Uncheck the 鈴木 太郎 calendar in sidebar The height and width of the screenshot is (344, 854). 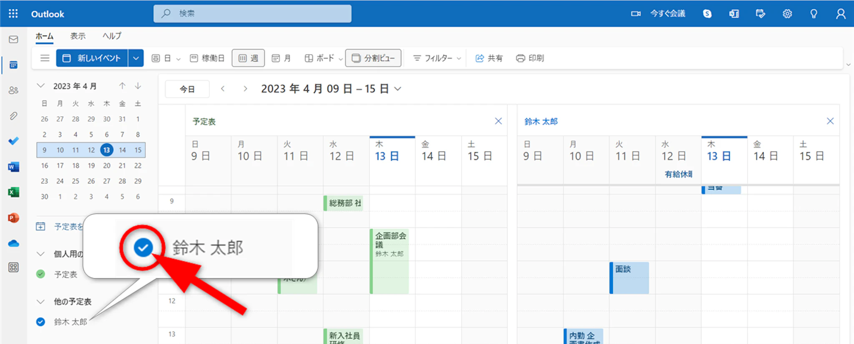[40, 322]
